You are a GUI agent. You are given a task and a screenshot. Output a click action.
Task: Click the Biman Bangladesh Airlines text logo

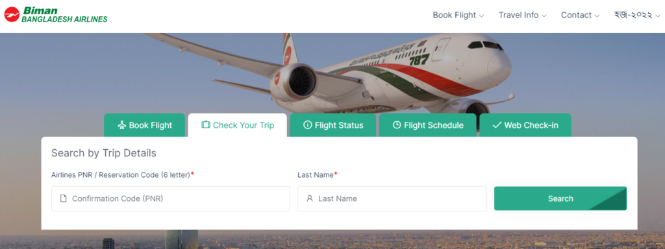[x=64, y=15]
